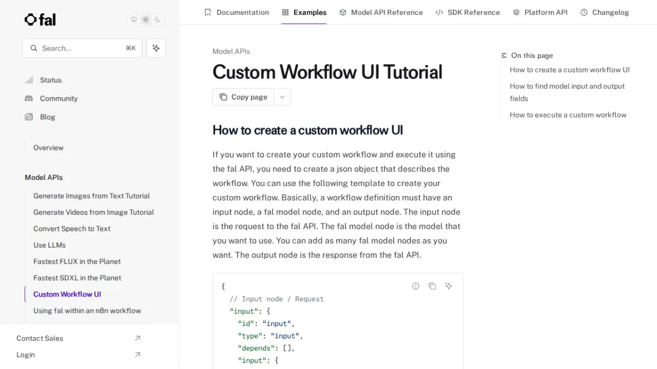This screenshot has height=369, width=657.
Task: Click the fal logo
Action: [x=40, y=20]
